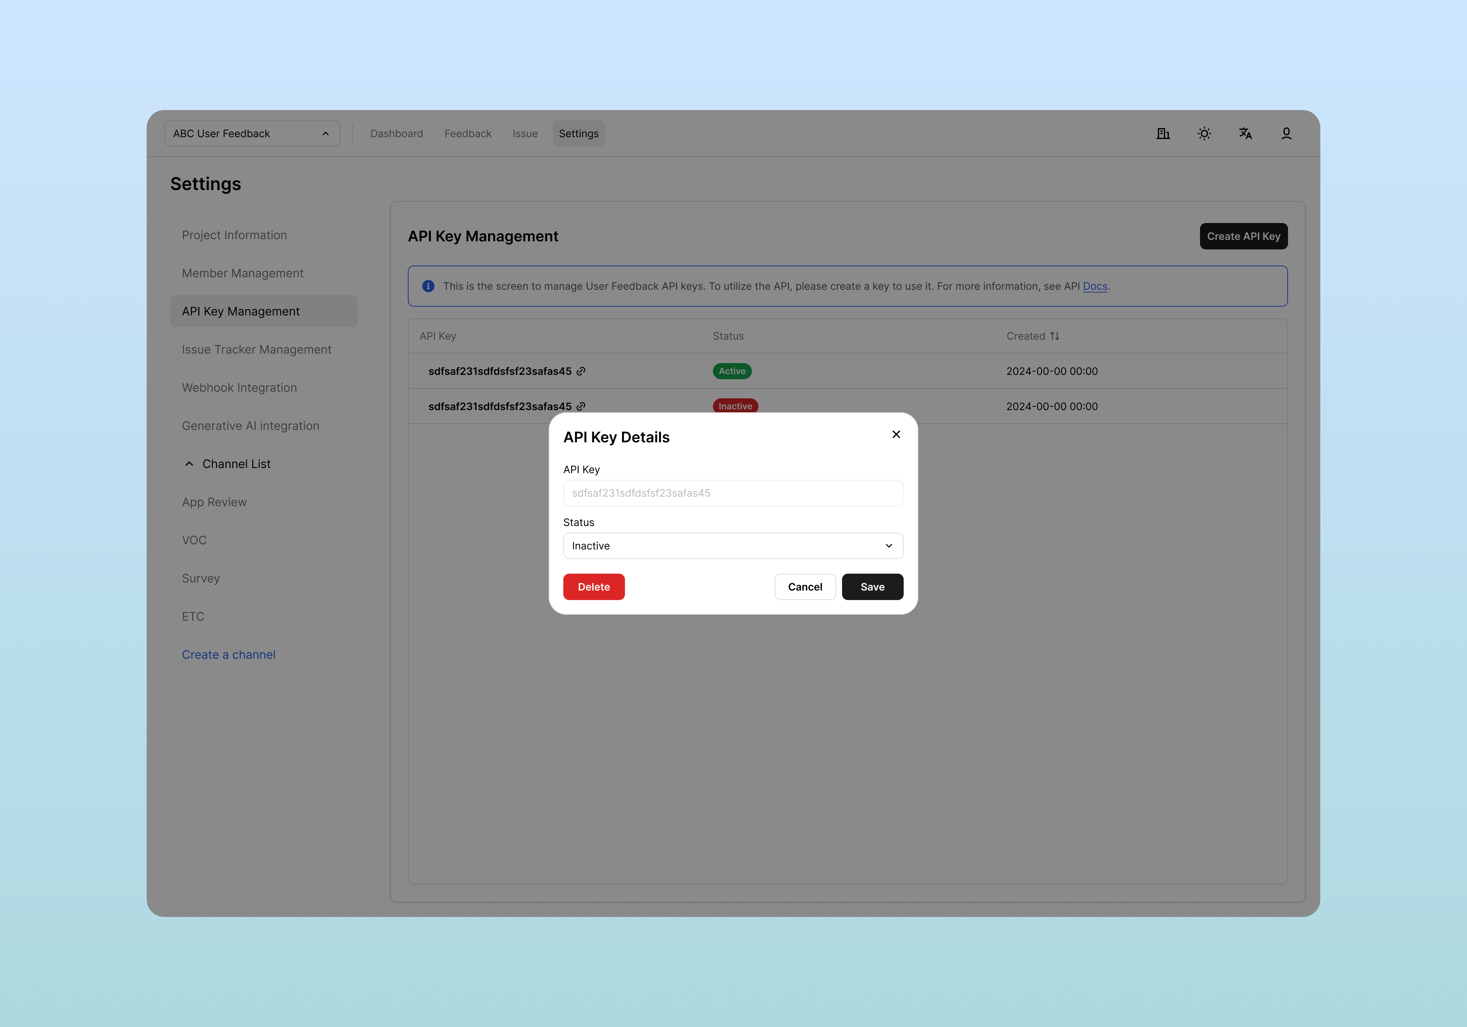Open the language translation icon

click(1245, 134)
